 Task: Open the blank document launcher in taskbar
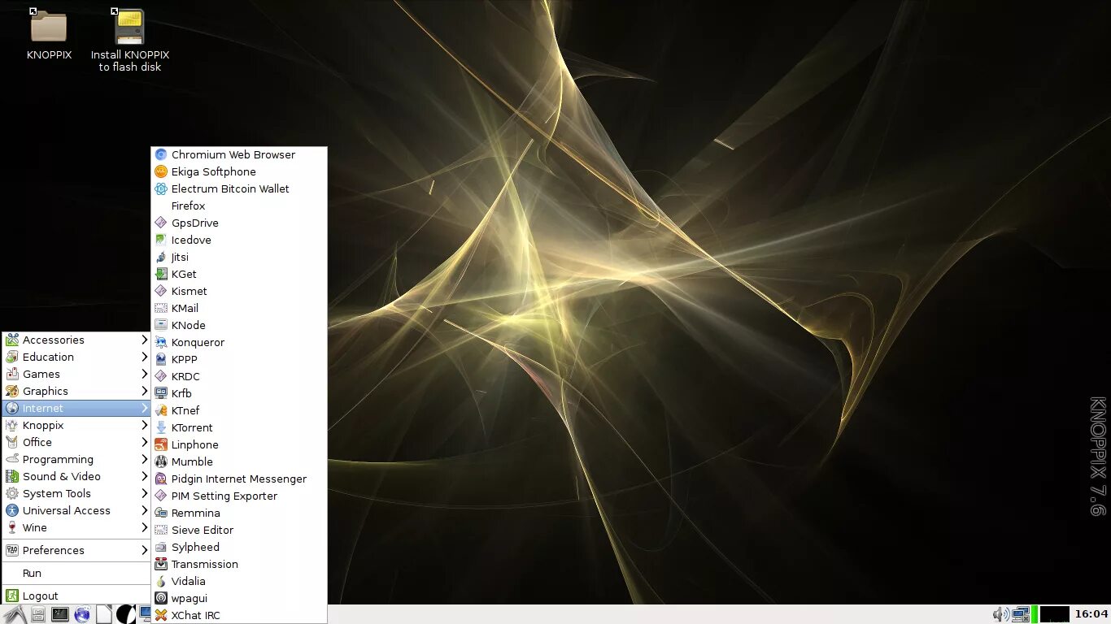click(x=104, y=614)
